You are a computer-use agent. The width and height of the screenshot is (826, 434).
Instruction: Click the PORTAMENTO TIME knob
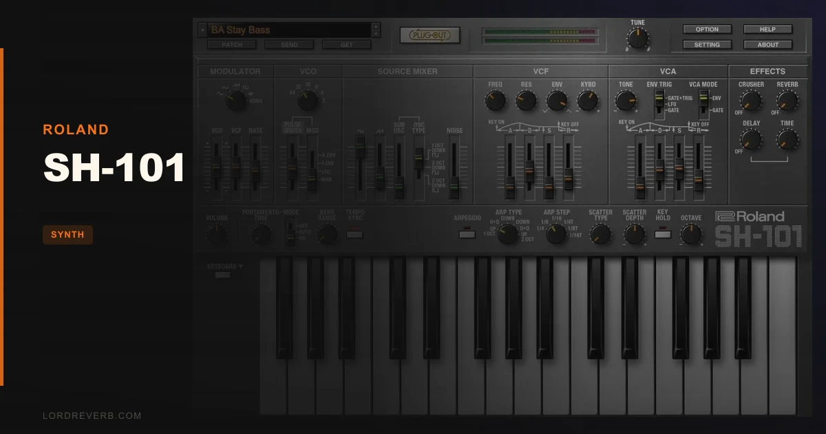261,235
